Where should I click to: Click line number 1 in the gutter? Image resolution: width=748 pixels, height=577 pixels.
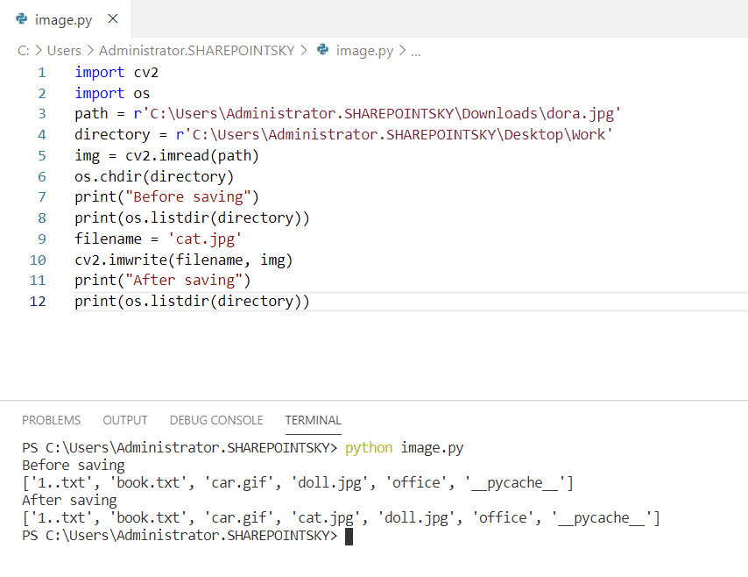[42, 73]
